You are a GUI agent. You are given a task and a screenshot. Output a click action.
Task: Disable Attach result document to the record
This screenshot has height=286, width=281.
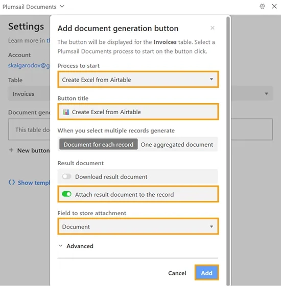point(66,194)
